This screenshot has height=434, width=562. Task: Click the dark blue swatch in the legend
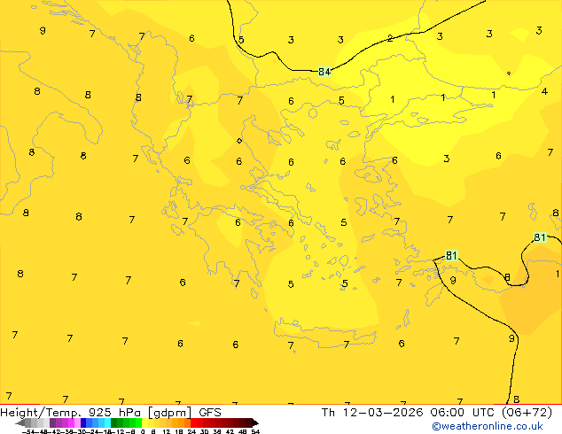pos(83,422)
